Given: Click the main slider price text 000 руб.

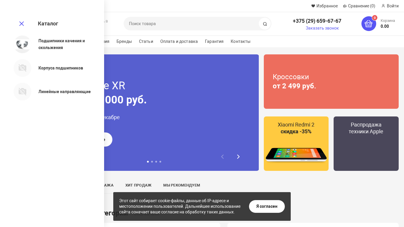Looking at the screenshot, I should [126, 100].
